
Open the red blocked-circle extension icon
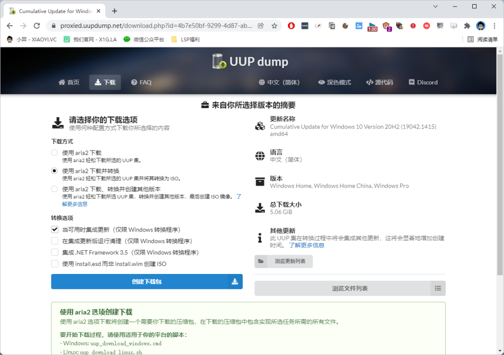(427, 26)
